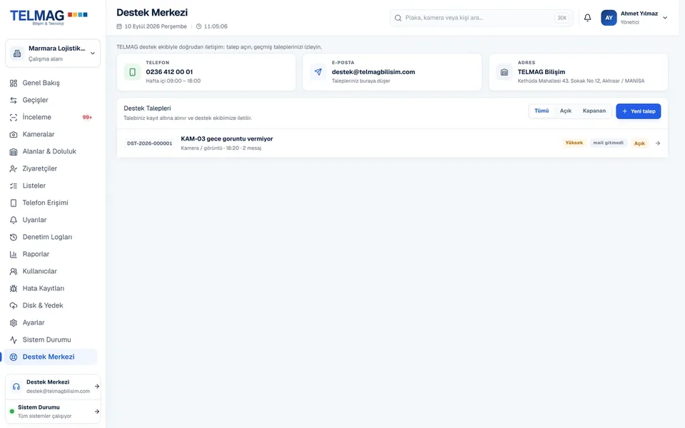685x428 pixels.
Task: Click the Yüksek priority badge
Action: [574, 143]
